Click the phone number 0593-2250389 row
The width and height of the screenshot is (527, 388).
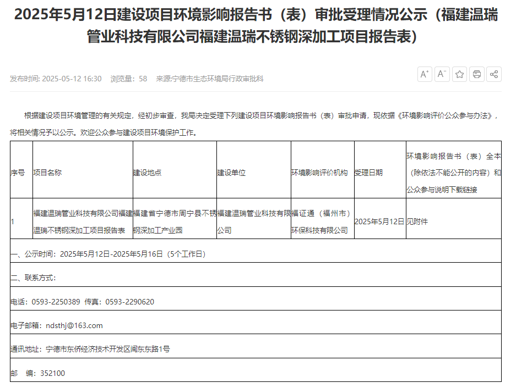pos(256,302)
